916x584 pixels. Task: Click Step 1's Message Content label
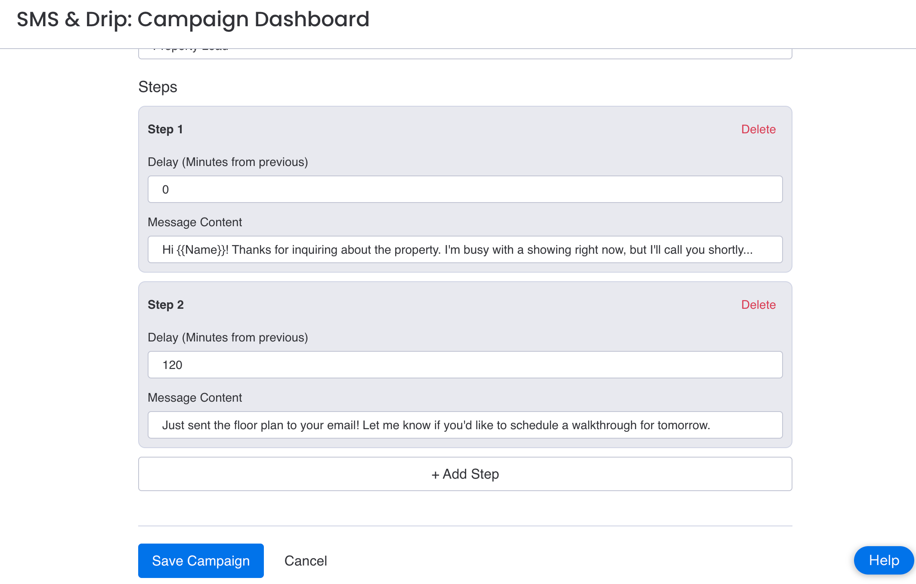[x=195, y=222]
